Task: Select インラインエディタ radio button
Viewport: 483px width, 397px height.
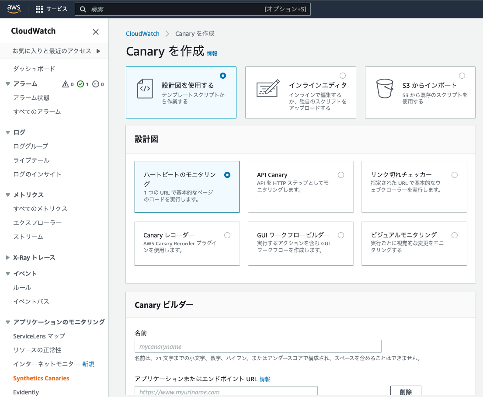Action: coord(343,76)
